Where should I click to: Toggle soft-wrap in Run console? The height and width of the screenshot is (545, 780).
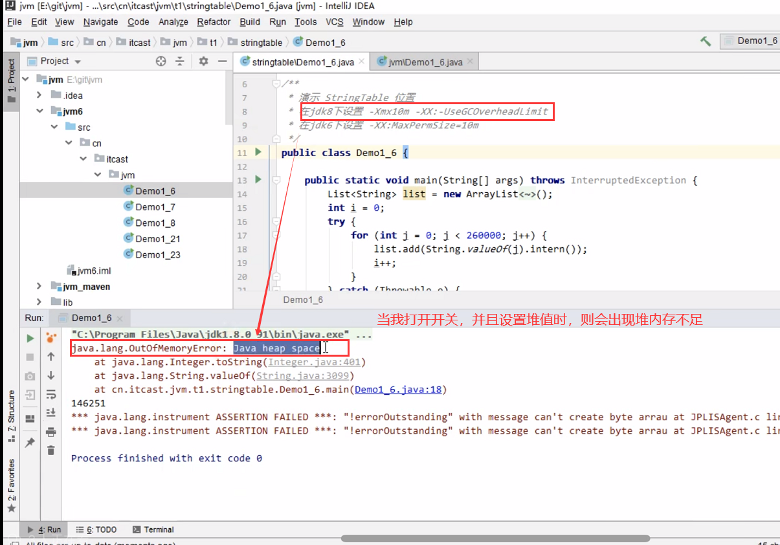(x=51, y=394)
